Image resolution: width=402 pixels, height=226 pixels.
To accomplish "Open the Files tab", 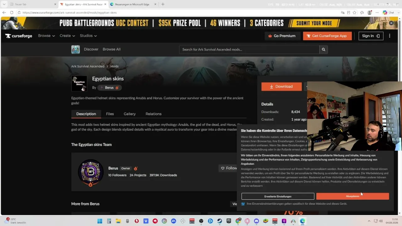I will pos(110,114).
